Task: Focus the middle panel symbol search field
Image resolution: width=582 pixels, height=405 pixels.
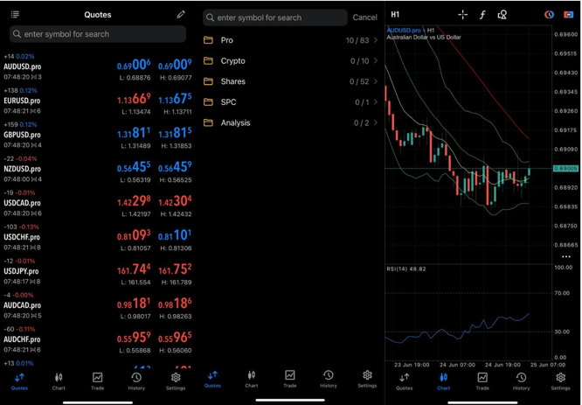Action: tap(275, 17)
